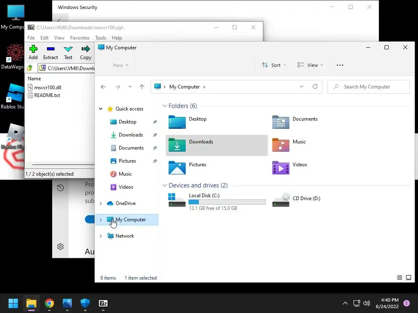Expand the OneDrive tree node

pos(100,203)
